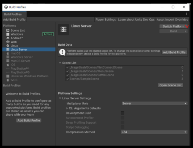Click the Universal Windows Platform icon

click(8, 76)
